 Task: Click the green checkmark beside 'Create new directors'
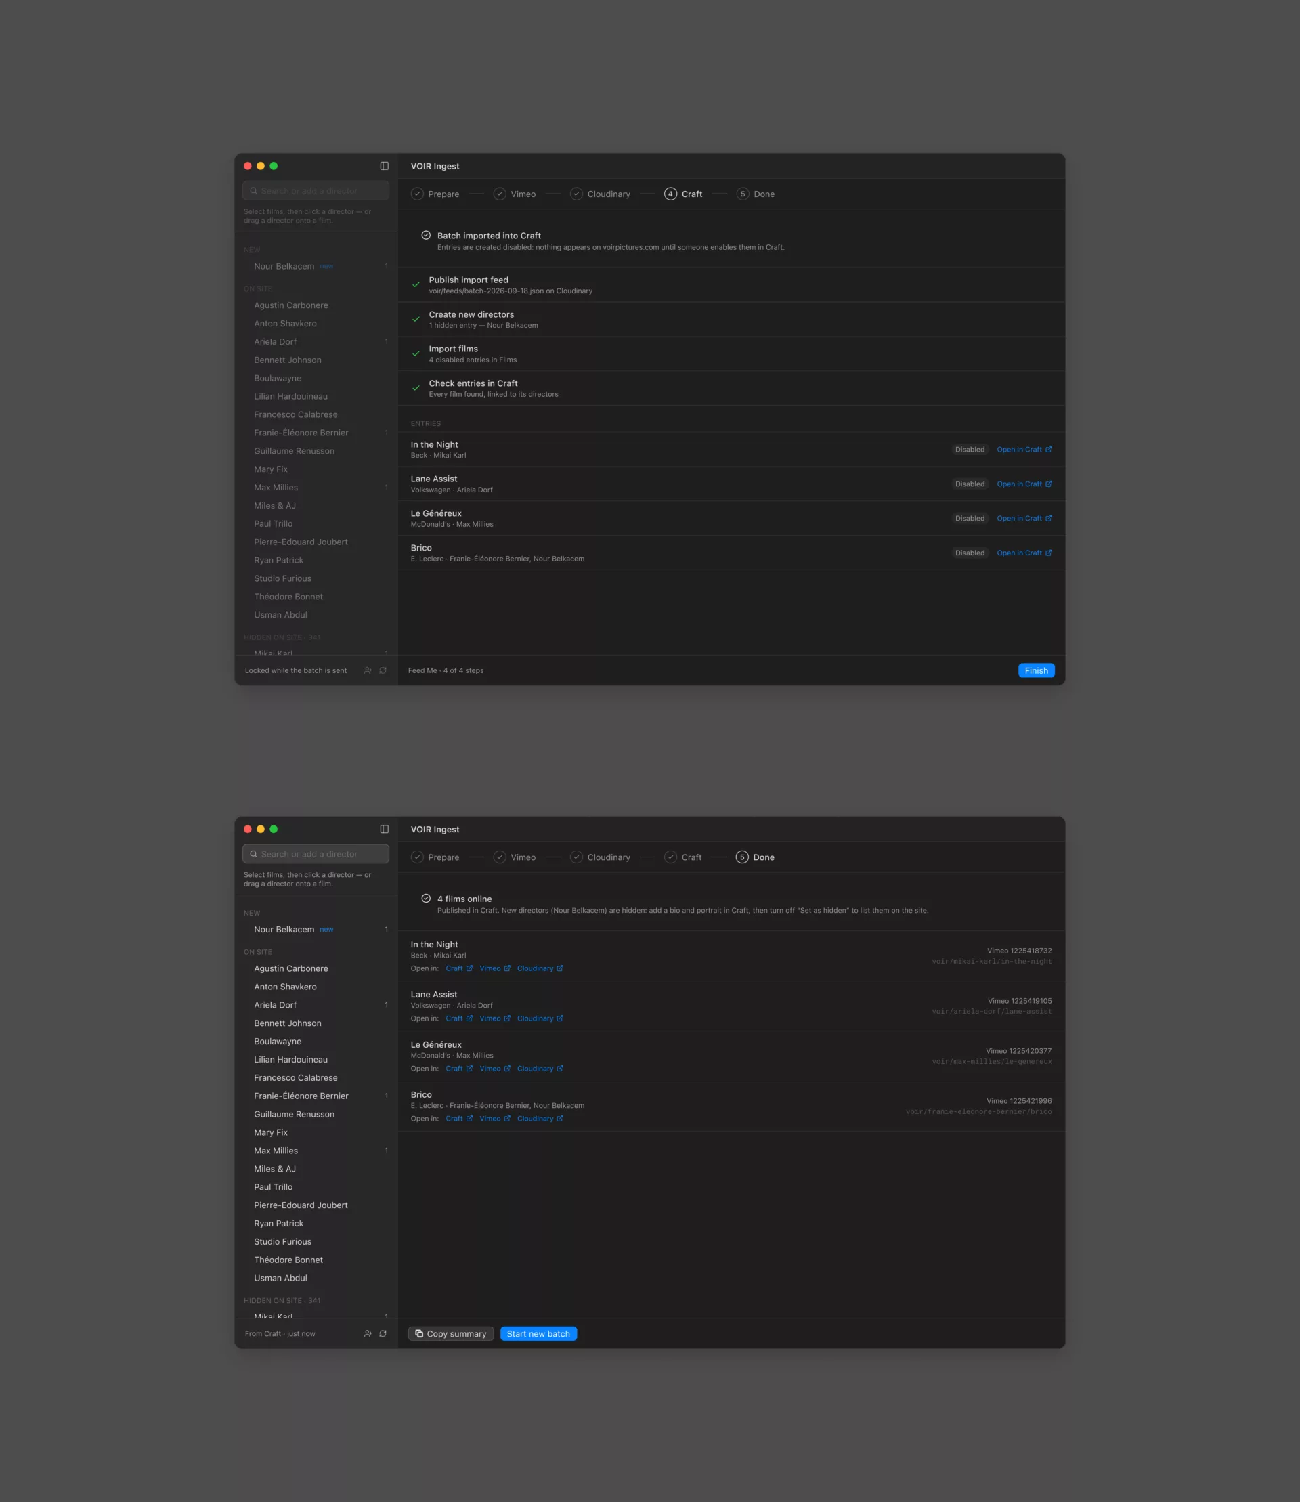[x=416, y=319]
